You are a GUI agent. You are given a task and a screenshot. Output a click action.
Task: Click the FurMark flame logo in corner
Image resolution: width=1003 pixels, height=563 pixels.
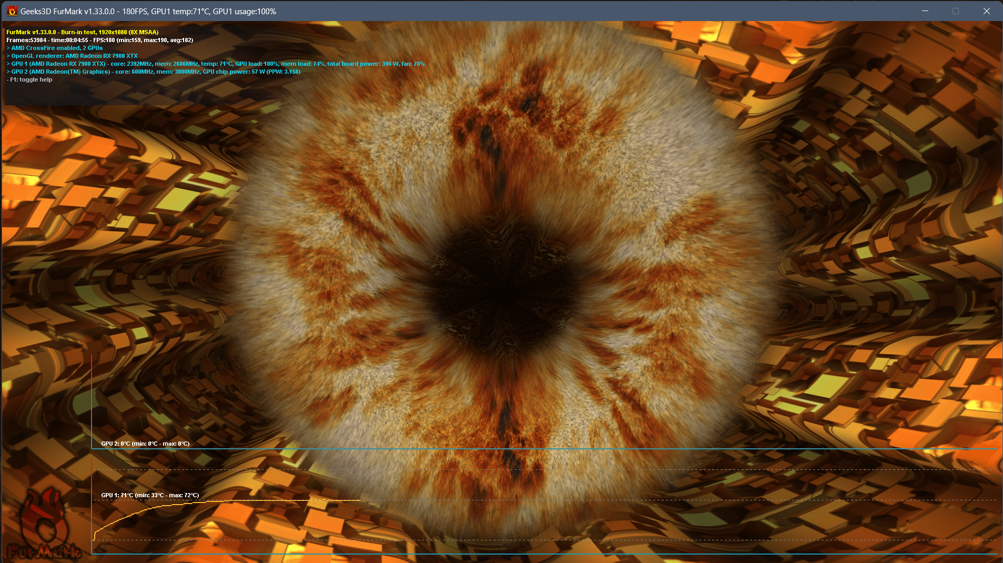(45, 524)
